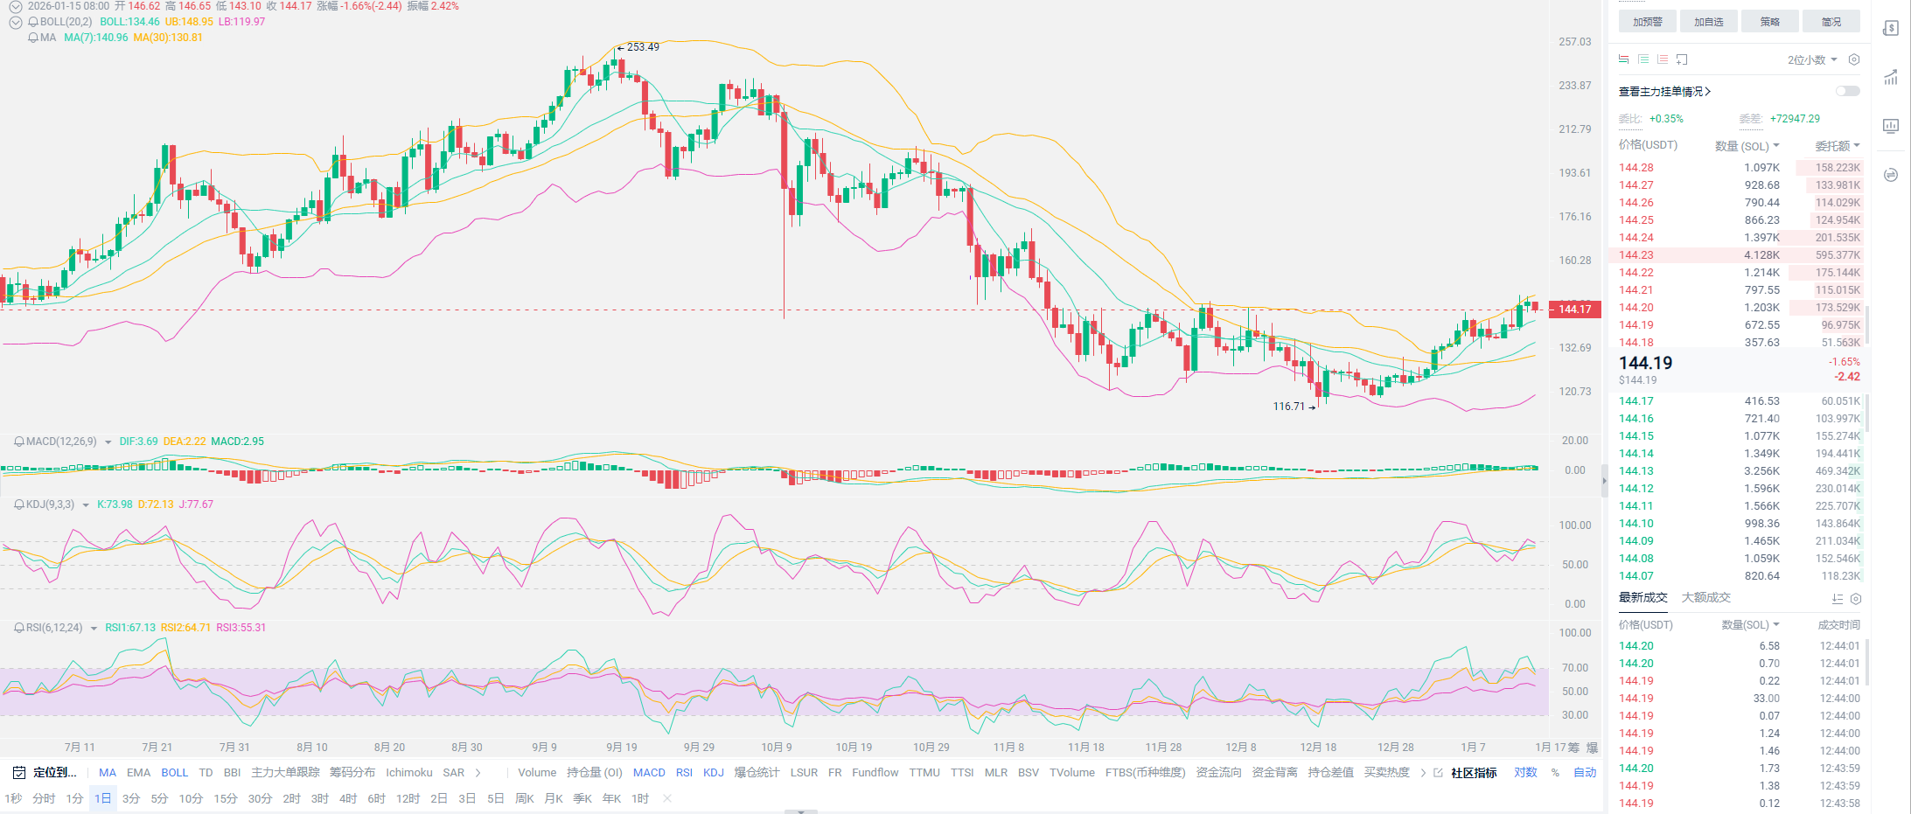
Task: Toggle the 查看主力挂单情况 switch
Action: tap(1847, 91)
